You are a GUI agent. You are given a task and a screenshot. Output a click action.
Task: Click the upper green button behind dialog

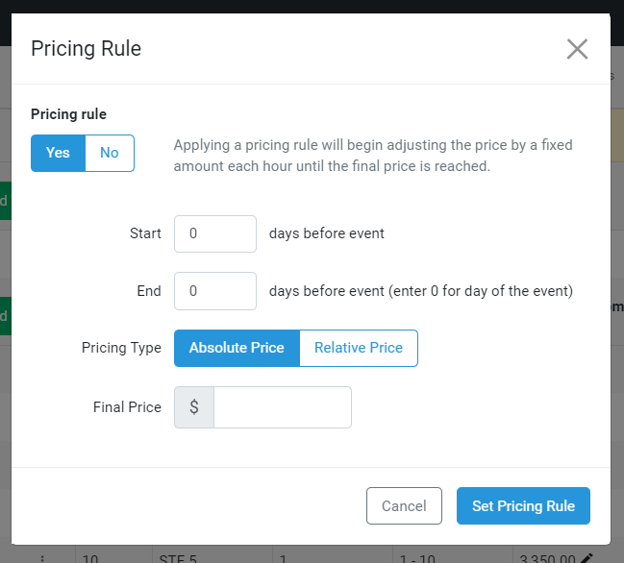[x=6, y=201]
